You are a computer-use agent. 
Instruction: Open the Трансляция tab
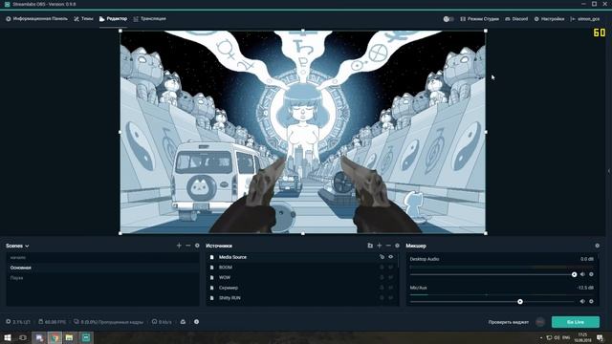[149, 19]
